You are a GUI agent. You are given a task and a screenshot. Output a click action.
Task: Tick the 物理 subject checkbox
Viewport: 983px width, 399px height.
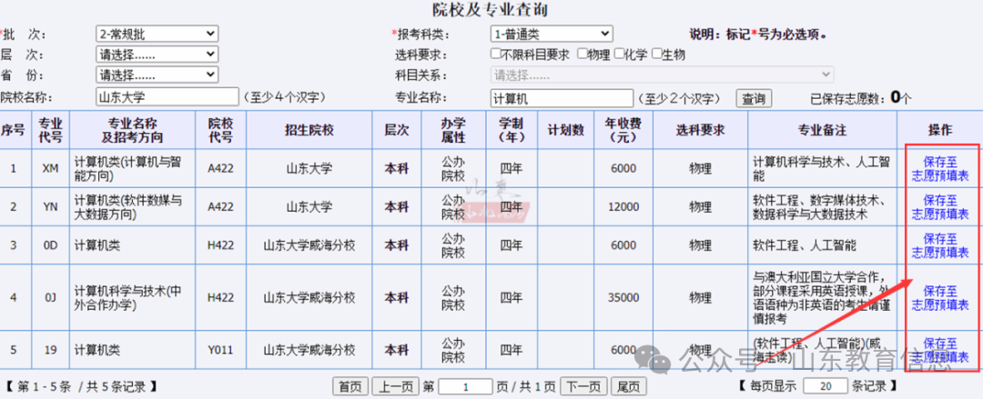coord(582,55)
